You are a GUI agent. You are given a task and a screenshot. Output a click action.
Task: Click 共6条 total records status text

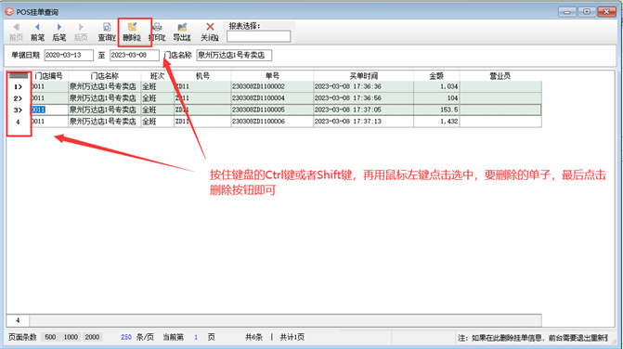pos(253,337)
